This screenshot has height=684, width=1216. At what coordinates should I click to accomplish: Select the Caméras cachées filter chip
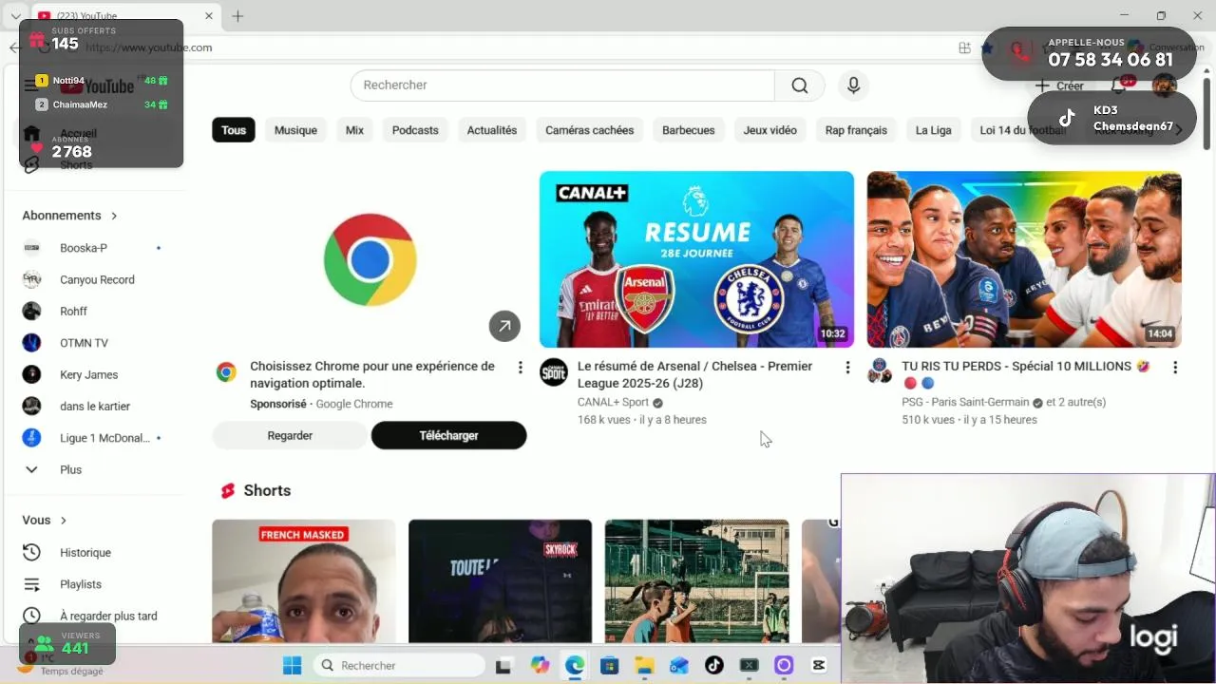click(589, 130)
